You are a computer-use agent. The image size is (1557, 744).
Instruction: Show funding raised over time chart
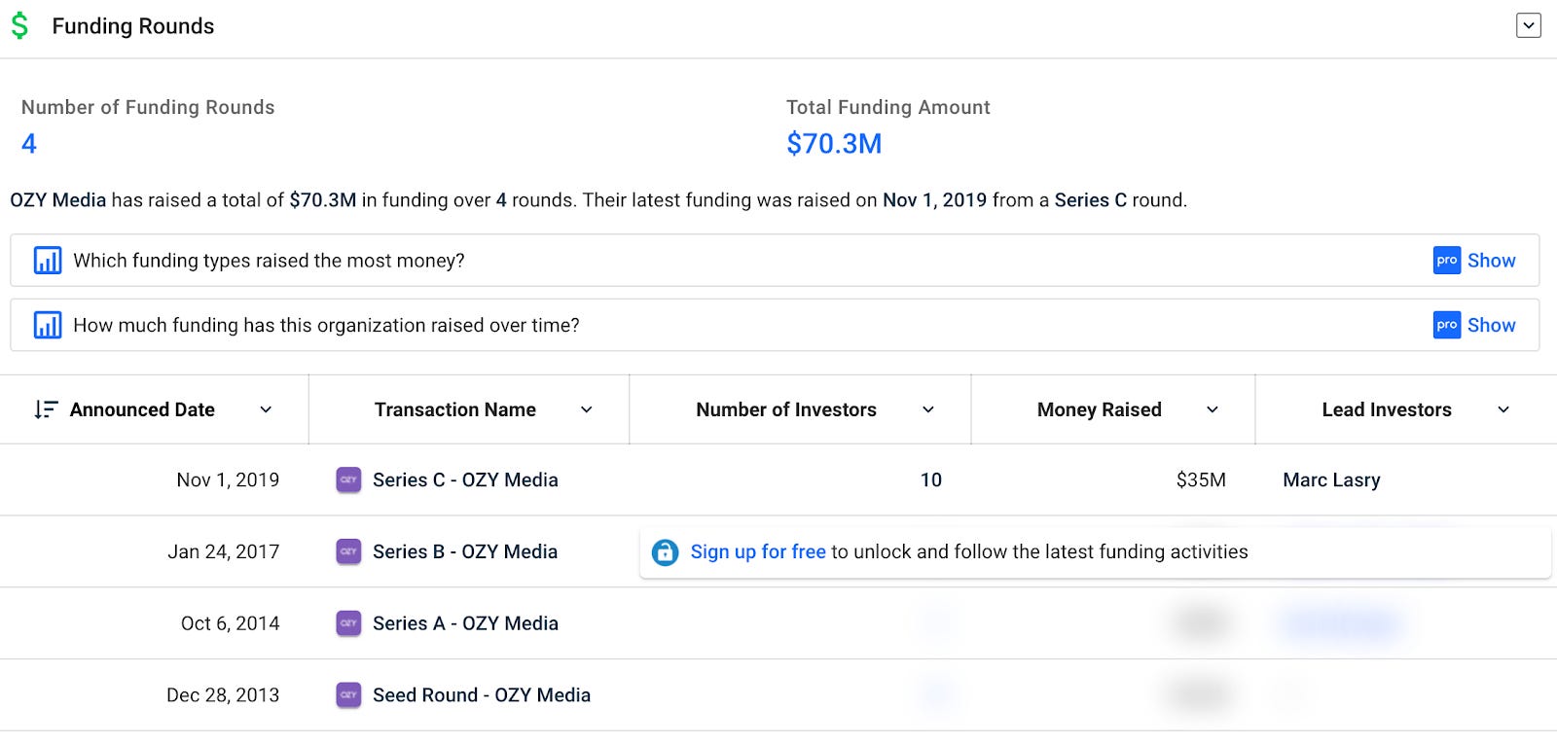[x=1491, y=325]
